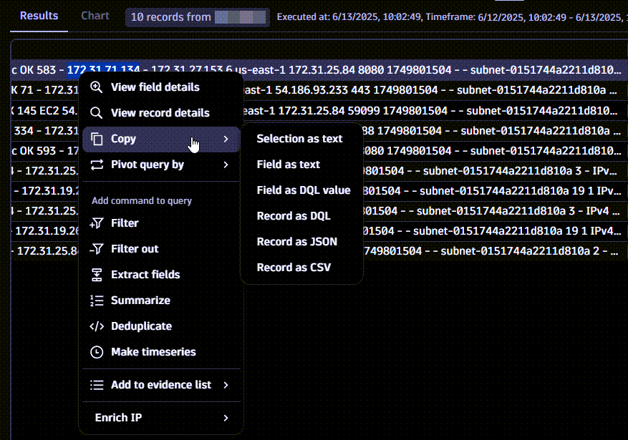The width and height of the screenshot is (628, 440).
Task: Select Extract fields command
Action: (x=161, y=275)
